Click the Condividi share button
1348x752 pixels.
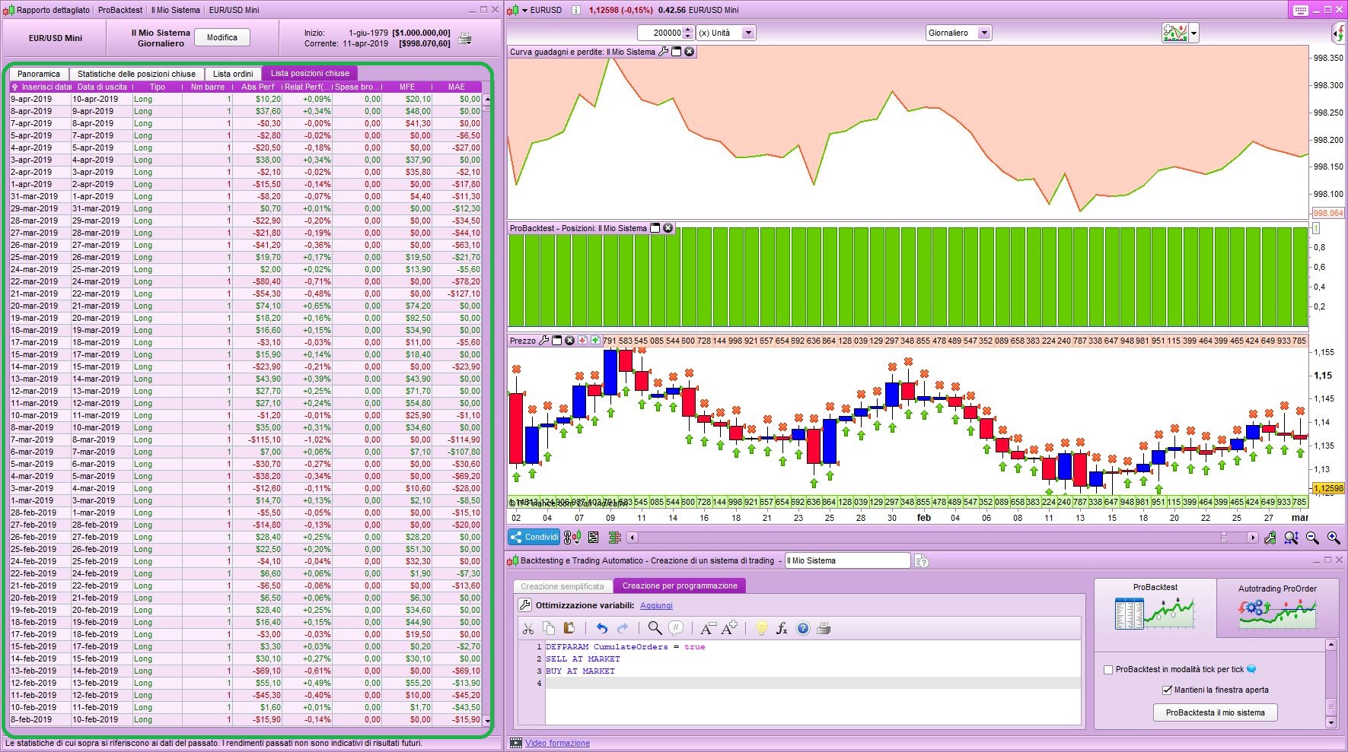point(534,537)
